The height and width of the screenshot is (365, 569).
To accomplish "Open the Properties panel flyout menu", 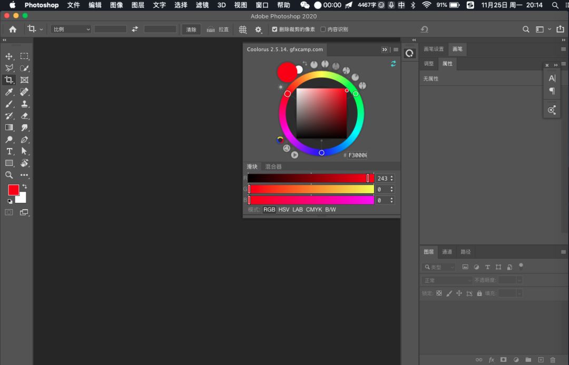I will click(564, 64).
